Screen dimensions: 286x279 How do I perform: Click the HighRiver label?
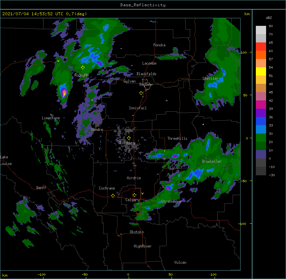[143, 246]
